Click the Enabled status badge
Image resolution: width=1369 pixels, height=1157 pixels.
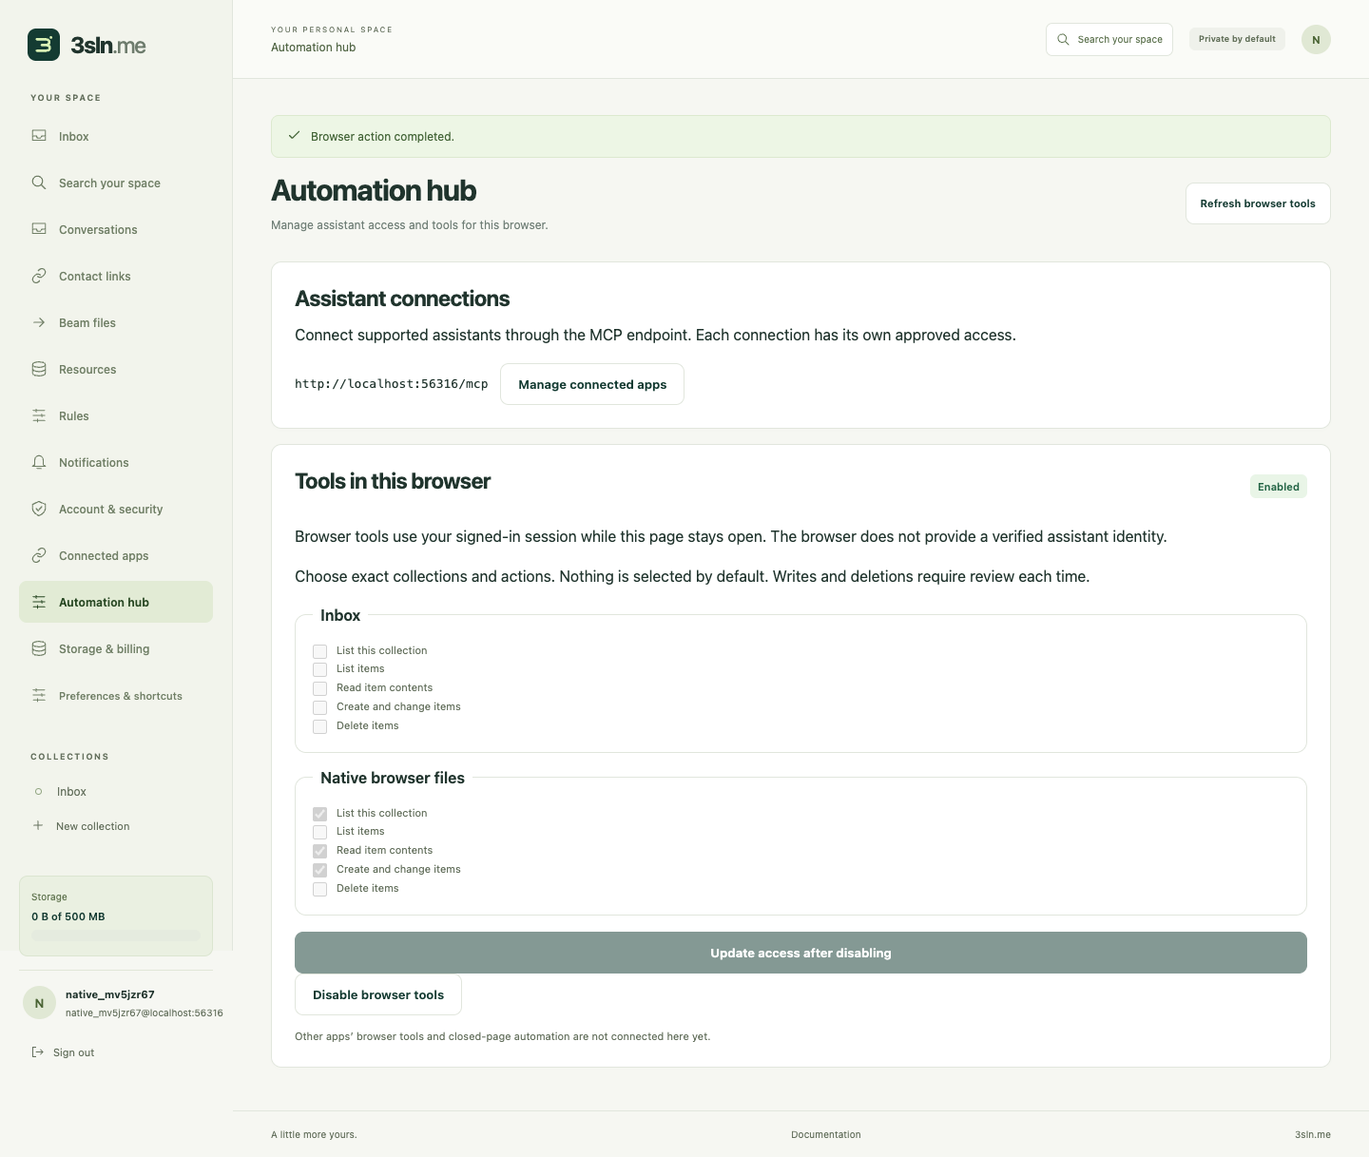(1279, 487)
